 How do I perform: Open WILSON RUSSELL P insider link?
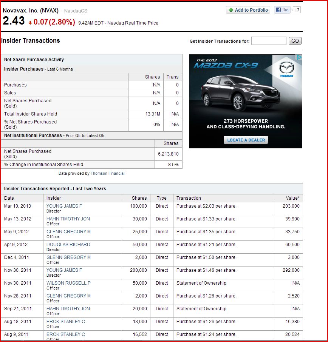68,283
